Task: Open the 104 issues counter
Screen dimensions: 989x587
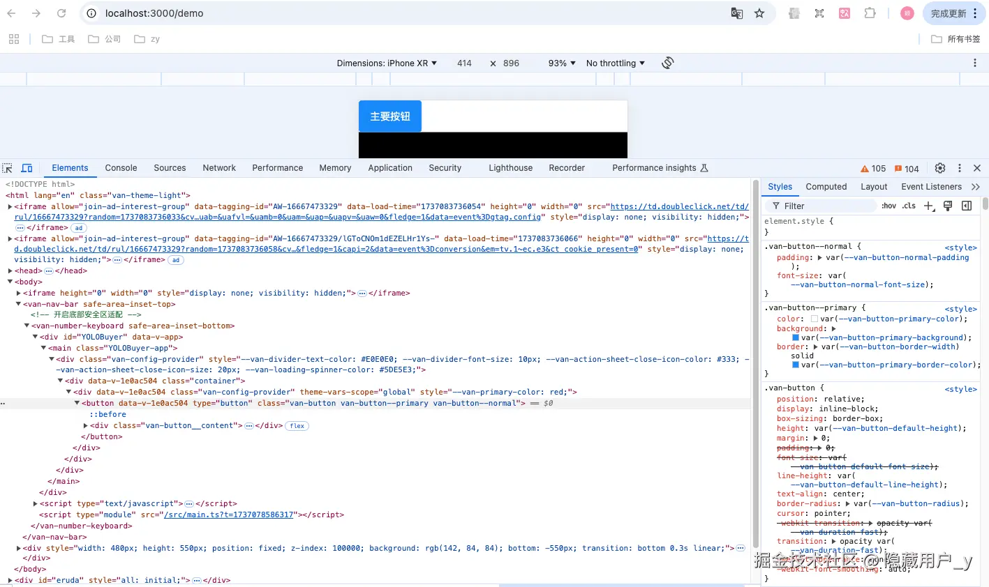Action: pyautogui.click(x=907, y=169)
